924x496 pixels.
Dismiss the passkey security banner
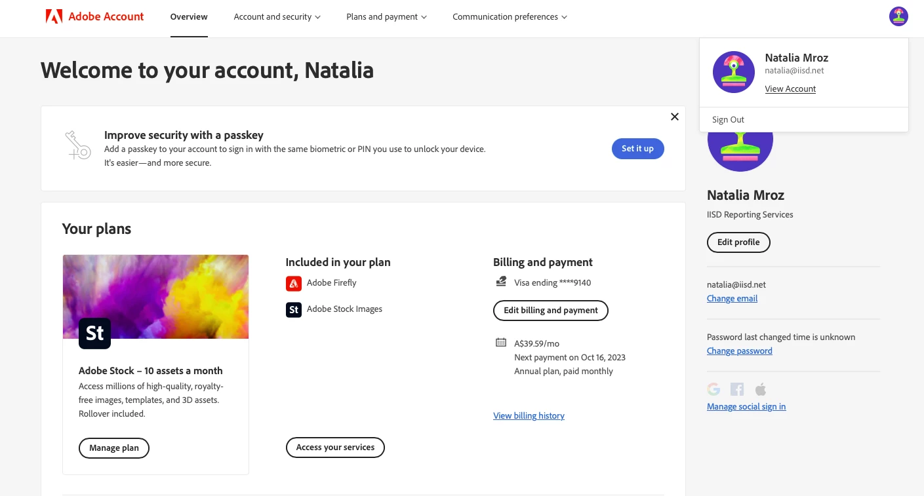(674, 117)
